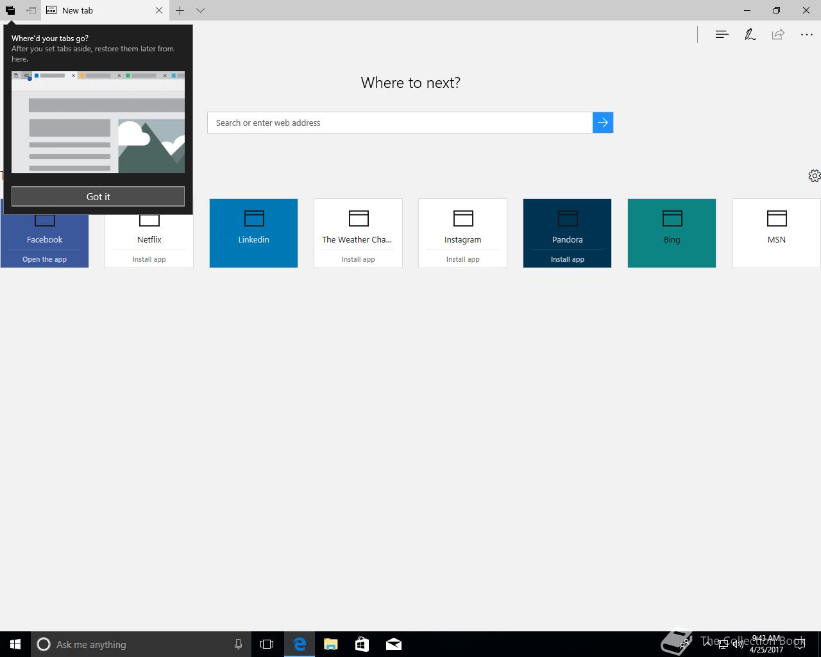Open Task View on the taskbar

coord(267,644)
